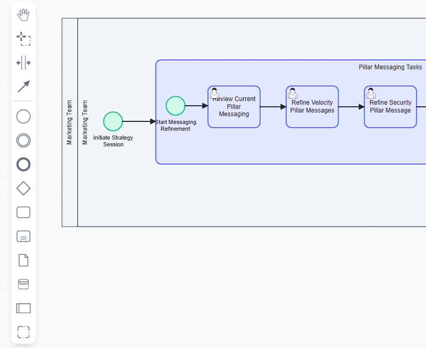Select the Refine Security Pillar Message task
The image size is (426, 348).
coord(390,106)
